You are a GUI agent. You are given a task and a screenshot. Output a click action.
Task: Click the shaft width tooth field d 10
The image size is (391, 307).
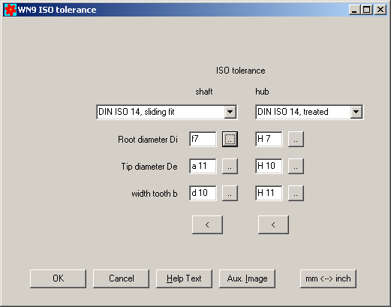click(x=203, y=193)
